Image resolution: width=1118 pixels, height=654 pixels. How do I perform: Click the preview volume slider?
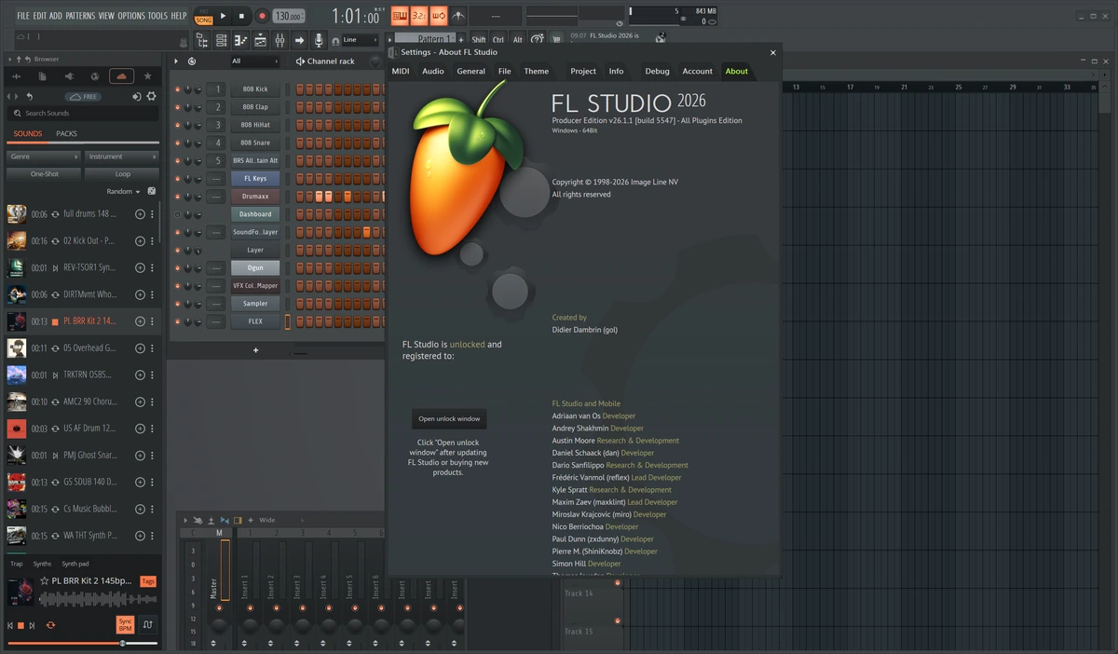click(x=83, y=643)
